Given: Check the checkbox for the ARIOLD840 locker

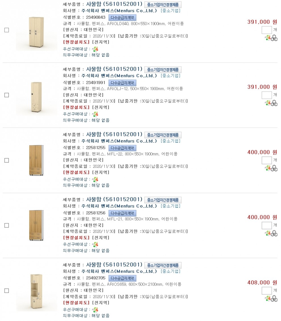Looking at the screenshot, I should pos(7,30).
